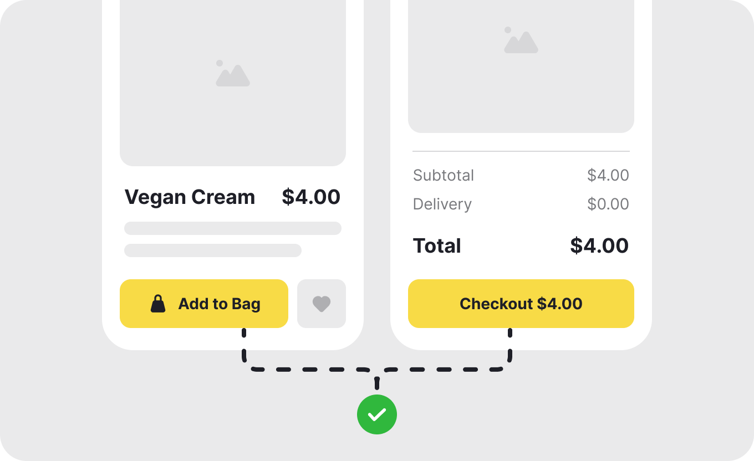
Task: Click the green checkmark circle icon
Action: tap(377, 414)
